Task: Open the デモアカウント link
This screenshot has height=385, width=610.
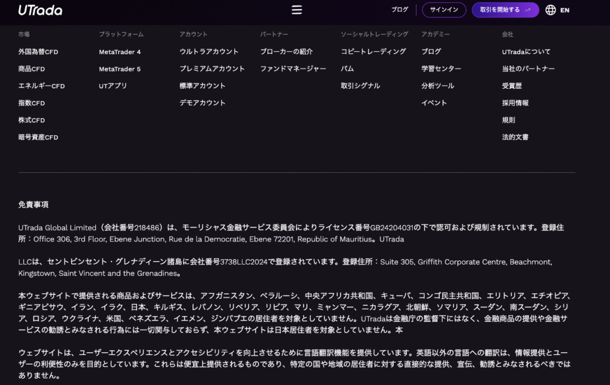Action: (203, 103)
